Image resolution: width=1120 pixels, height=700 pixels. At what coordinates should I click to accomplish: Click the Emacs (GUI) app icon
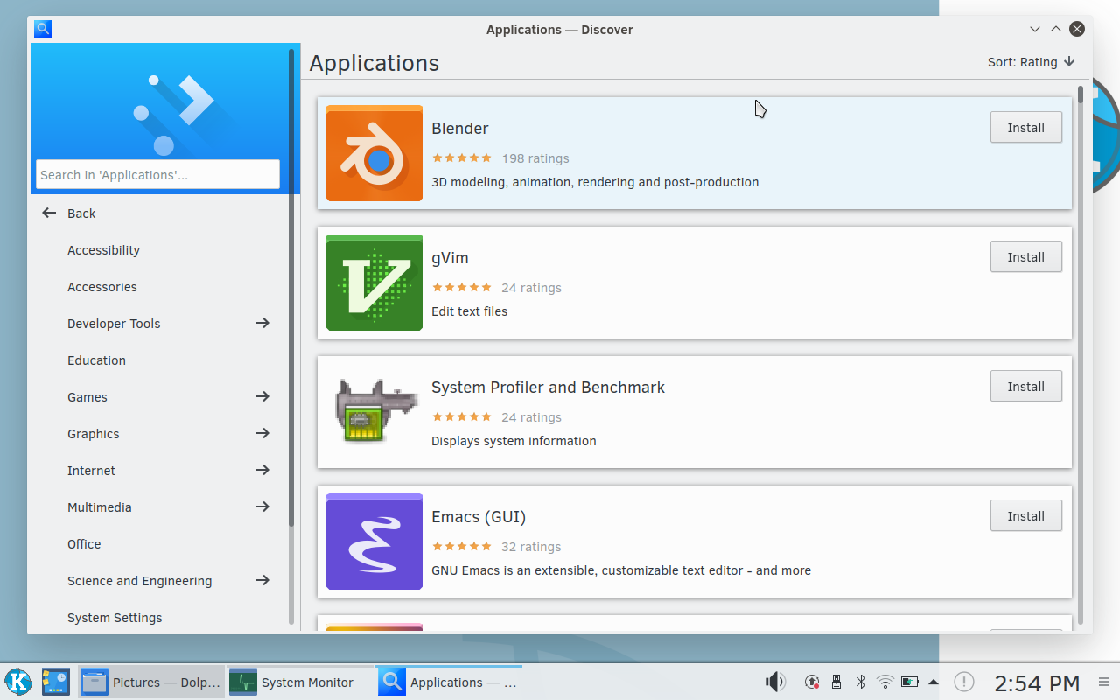374,542
